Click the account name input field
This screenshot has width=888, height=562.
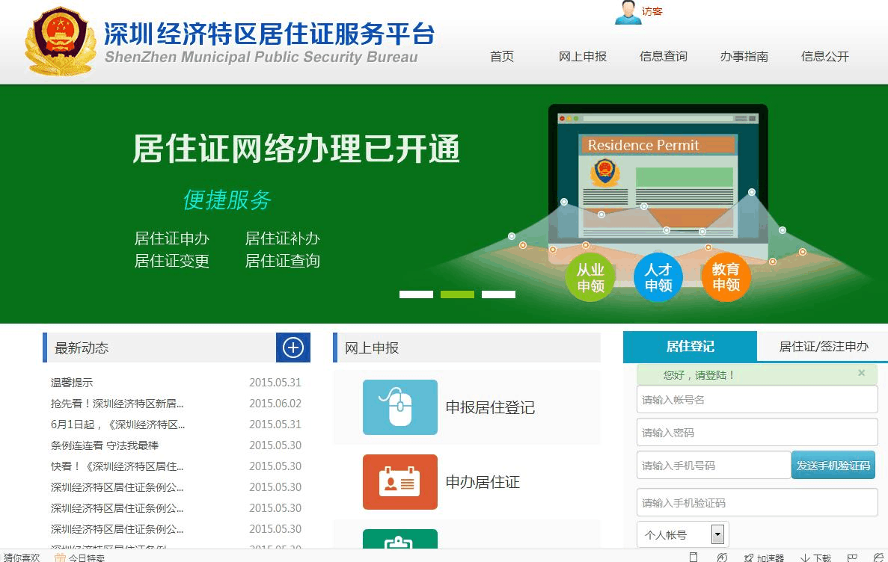click(x=756, y=400)
